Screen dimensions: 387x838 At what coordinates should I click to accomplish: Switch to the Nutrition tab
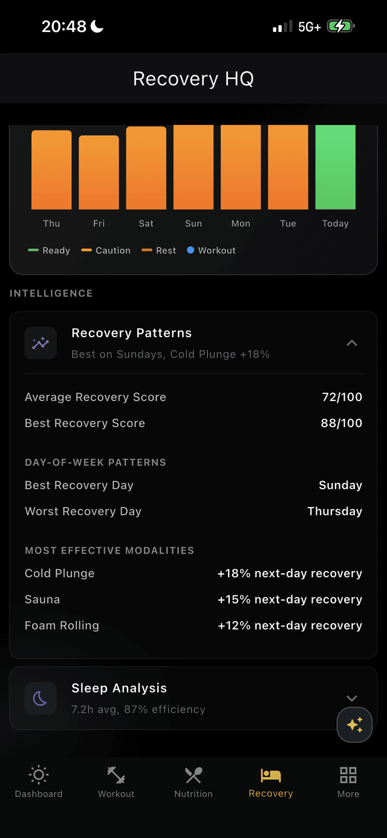tap(193, 782)
